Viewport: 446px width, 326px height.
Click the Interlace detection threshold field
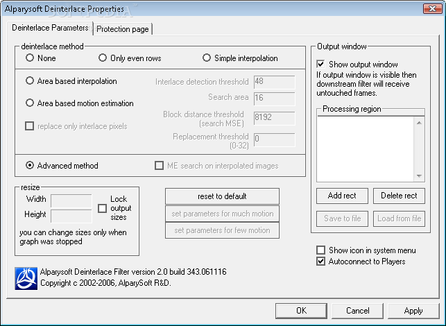click(x=275, y=82)
